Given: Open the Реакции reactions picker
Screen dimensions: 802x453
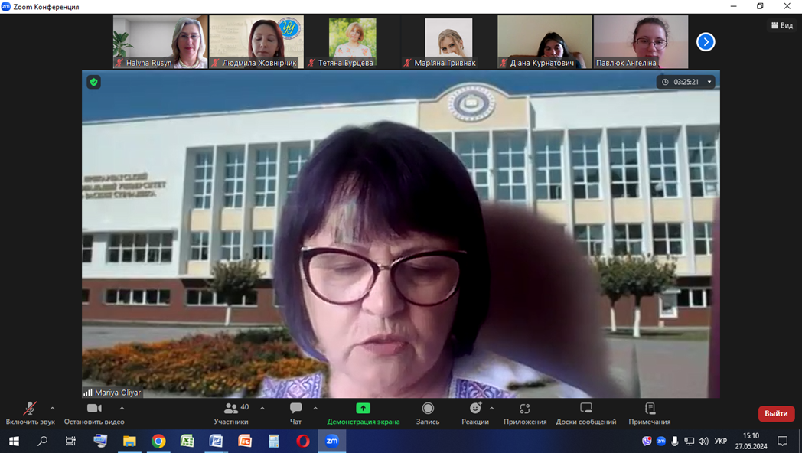Looking at the screenshot, I should pos(474,413).
